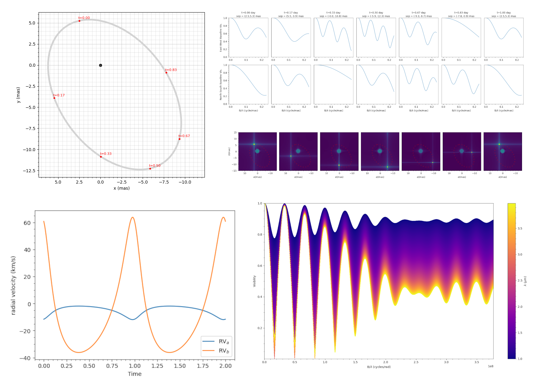
Task: Click the t=0.33 red orbit marker
Action: (101, 157)
